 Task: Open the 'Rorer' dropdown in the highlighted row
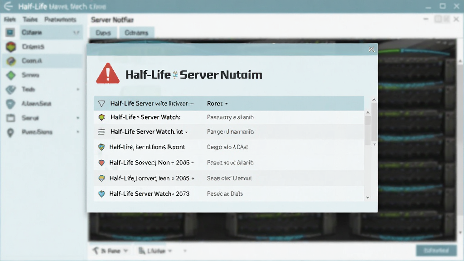click(217, 104)
